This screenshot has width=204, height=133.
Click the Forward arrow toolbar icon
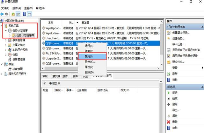tap(6, 14)
